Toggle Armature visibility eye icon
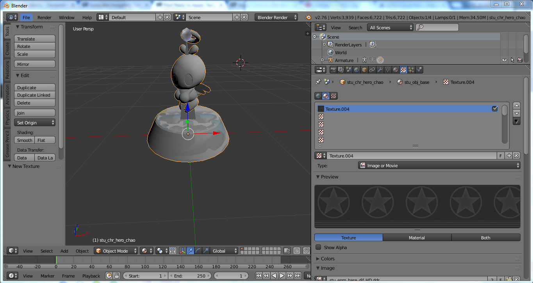The height and width of the screenshot is (283, 533). (x=504, y=60)
